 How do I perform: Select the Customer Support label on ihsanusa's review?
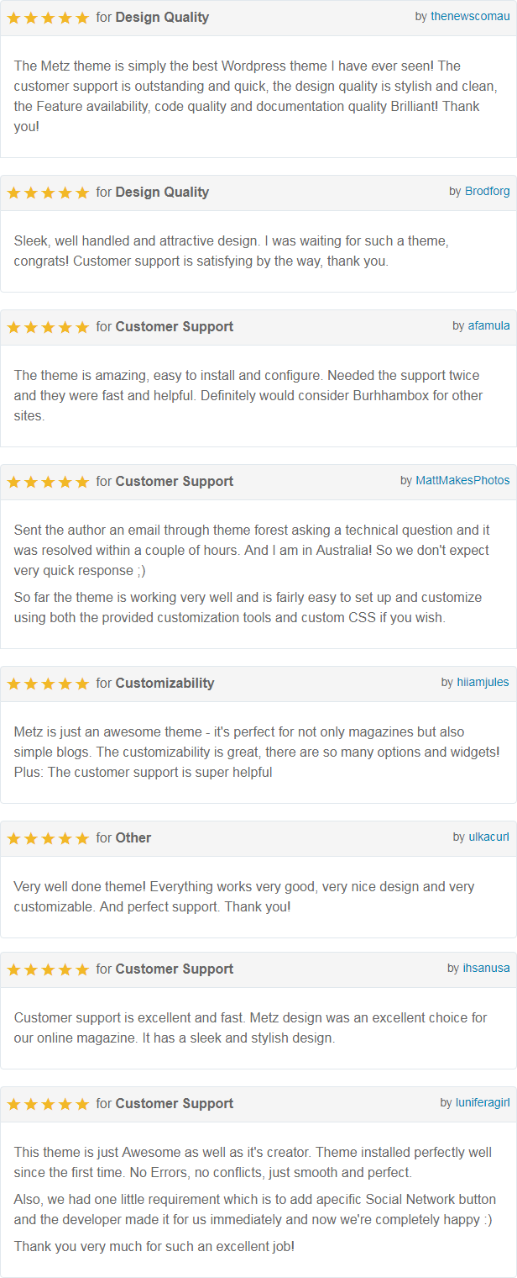click(x=177, y=969)
